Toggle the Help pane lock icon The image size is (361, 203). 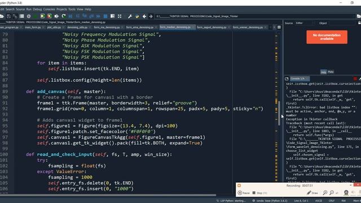click(359, 23)
